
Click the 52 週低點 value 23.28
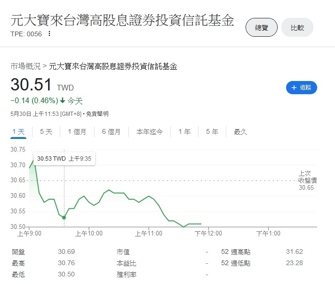[x=295, y=263]
